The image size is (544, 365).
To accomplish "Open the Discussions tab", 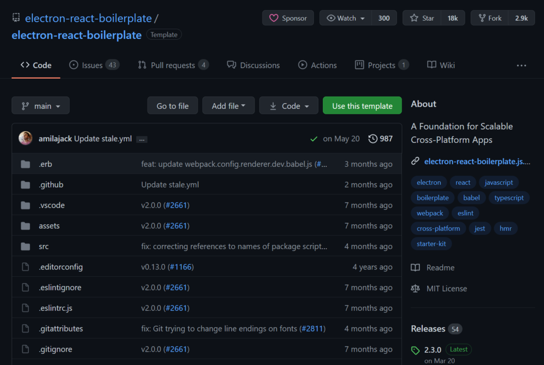I will (x=253, y=65).
